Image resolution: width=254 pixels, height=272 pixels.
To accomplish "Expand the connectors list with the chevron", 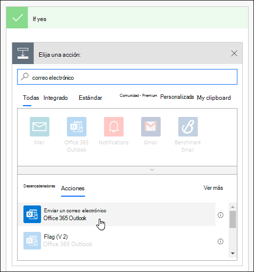I will (x=152, y=170).
